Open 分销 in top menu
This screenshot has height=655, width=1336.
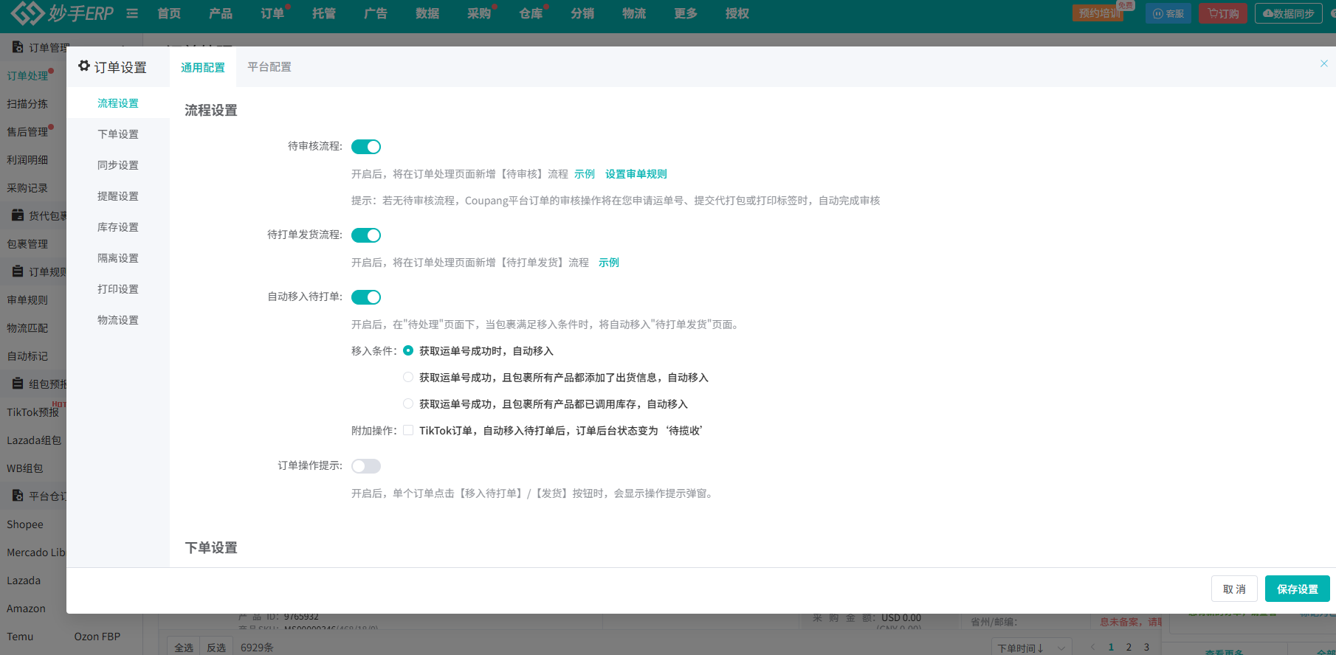tap(582, 13)
